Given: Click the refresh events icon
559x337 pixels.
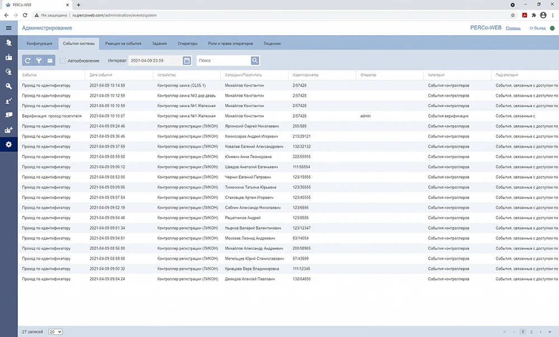Looking at the screenshot, I should [28, 60].
